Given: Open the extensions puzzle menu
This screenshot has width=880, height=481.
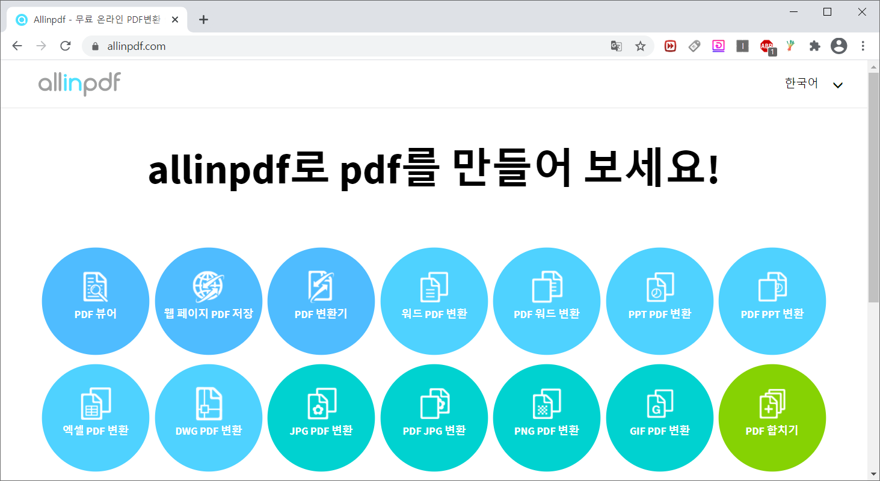Looking at the screenshot, I should (814, 46).
